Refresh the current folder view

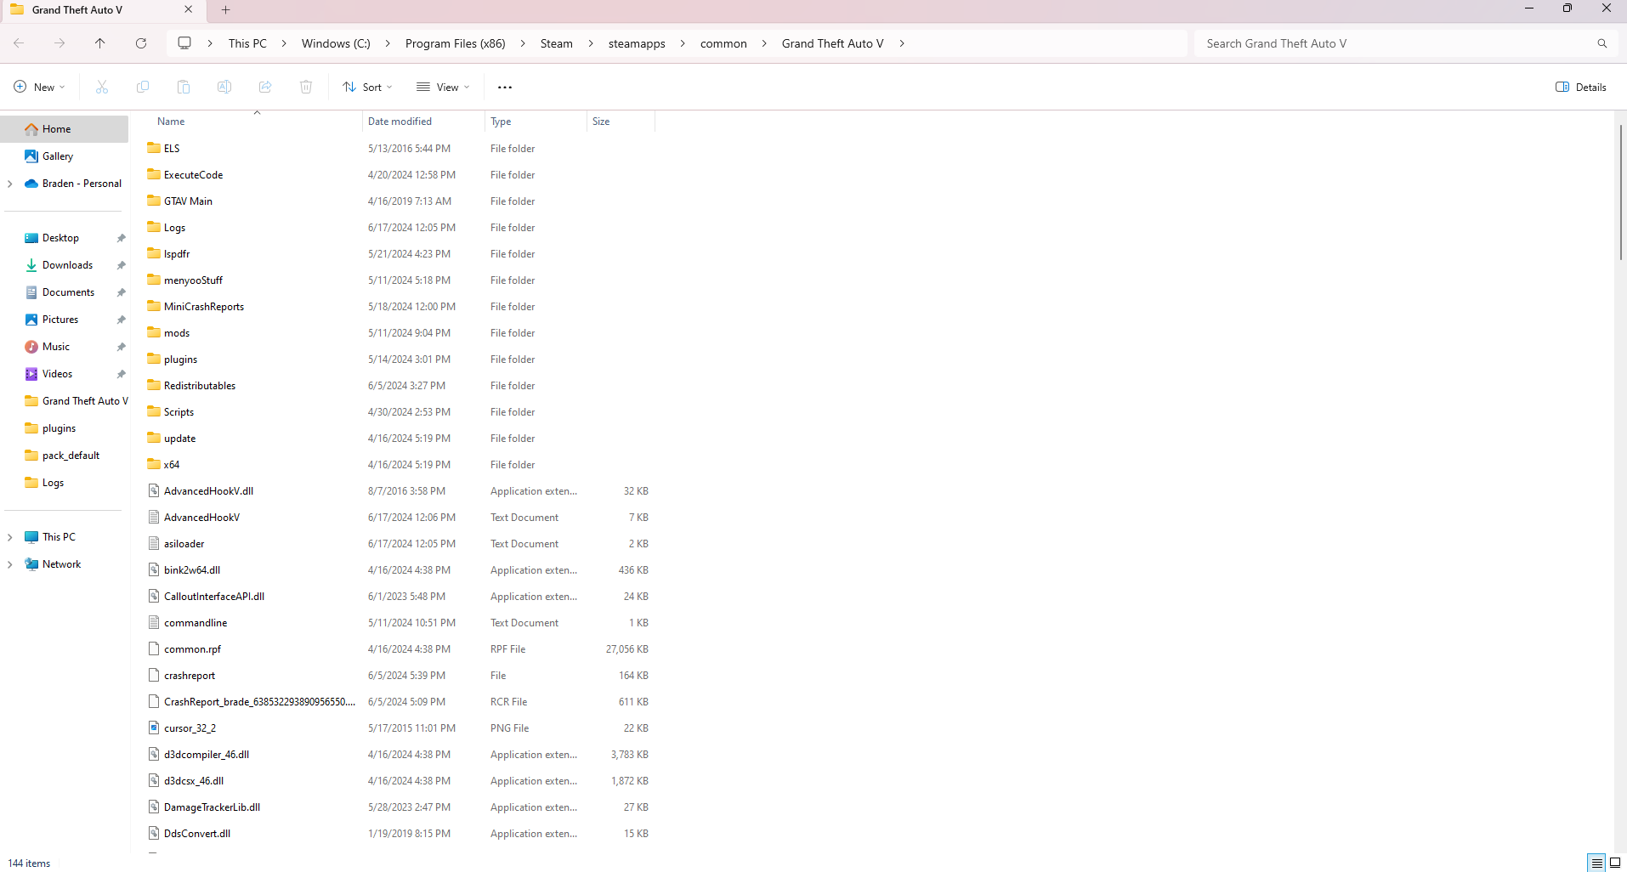click(141, 43)
